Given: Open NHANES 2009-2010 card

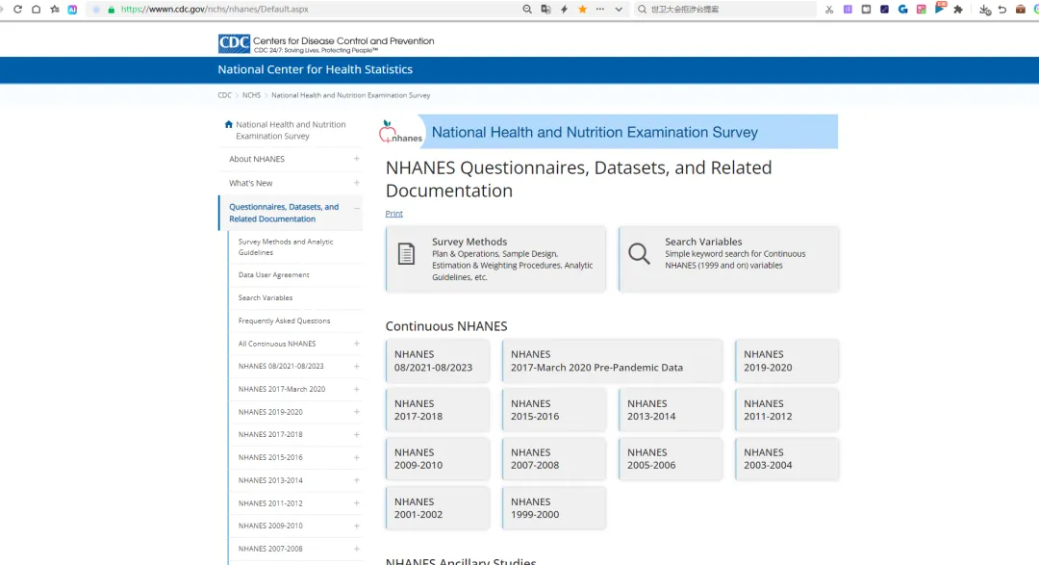Looking at the screenshot, I should tap(438, 459).
